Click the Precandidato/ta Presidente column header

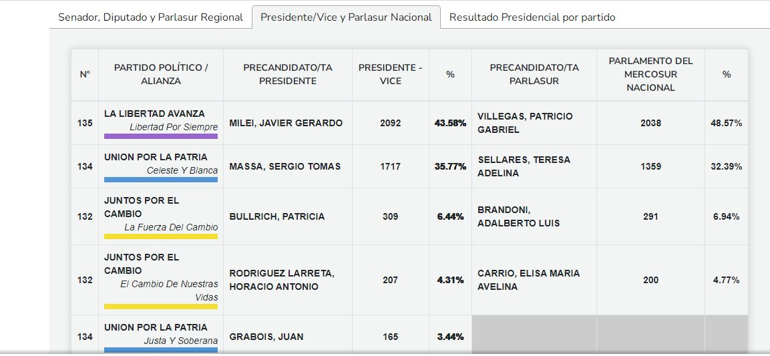pos(288,74)
